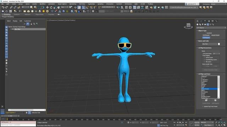Screen dimensions: 227x127
Task: Open the Rendering menu
Action: [x=73, y=4]
